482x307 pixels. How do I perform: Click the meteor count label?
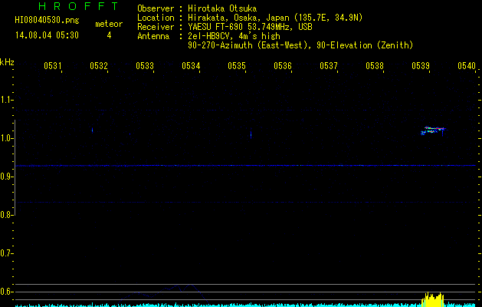click(x=109, y=24)
